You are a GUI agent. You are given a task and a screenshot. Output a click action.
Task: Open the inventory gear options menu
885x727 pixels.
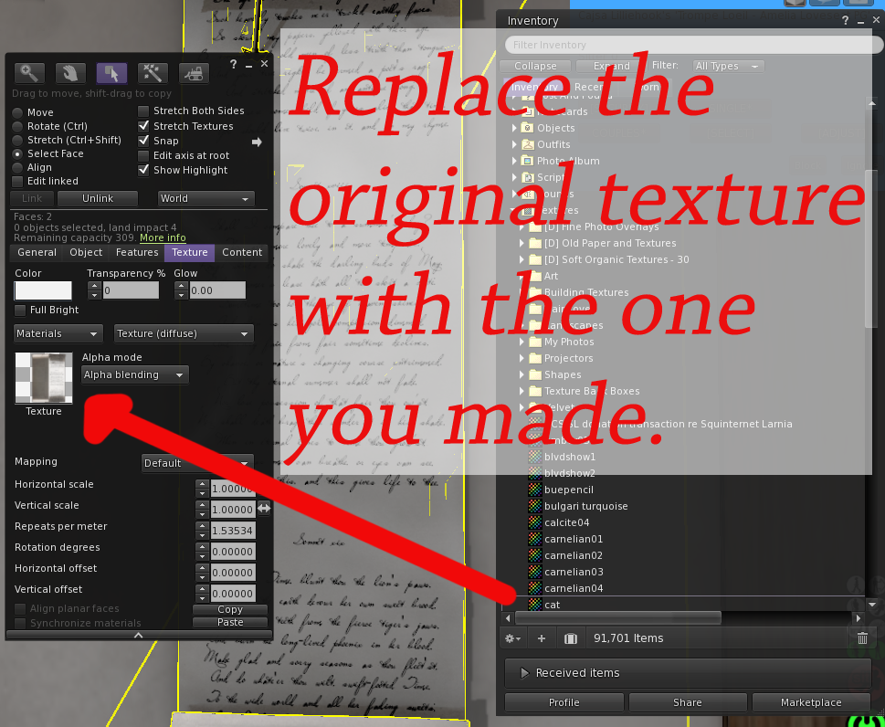click(513, 638)
